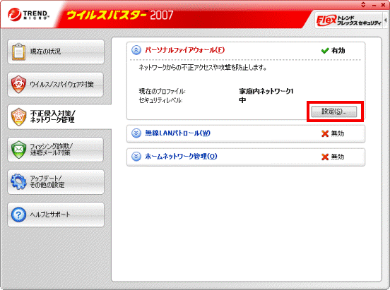Click the Trend Micro logo
Viewport: 390px width, 290px height.
pyautogui.click(x=28, y=15)
